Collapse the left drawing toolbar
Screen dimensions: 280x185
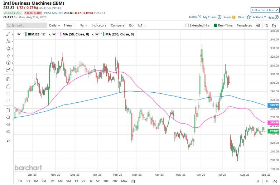click(x=8, y=141)
